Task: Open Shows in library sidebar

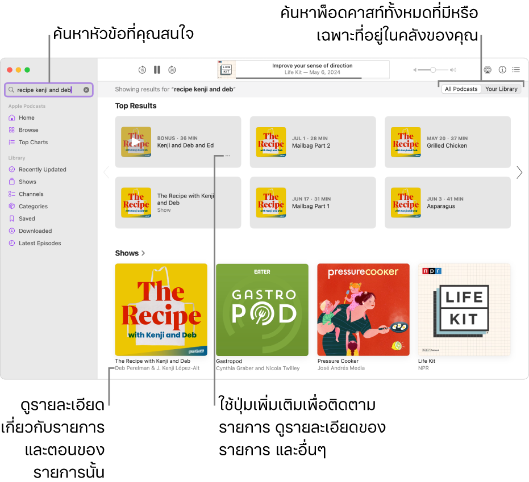Action: (27, 182)
